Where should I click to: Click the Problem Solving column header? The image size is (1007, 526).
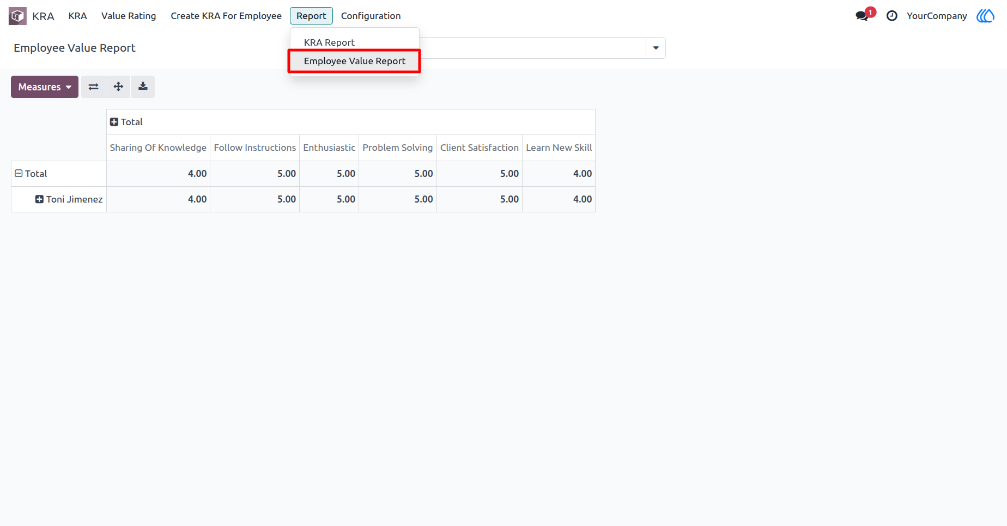pos(398,148)
